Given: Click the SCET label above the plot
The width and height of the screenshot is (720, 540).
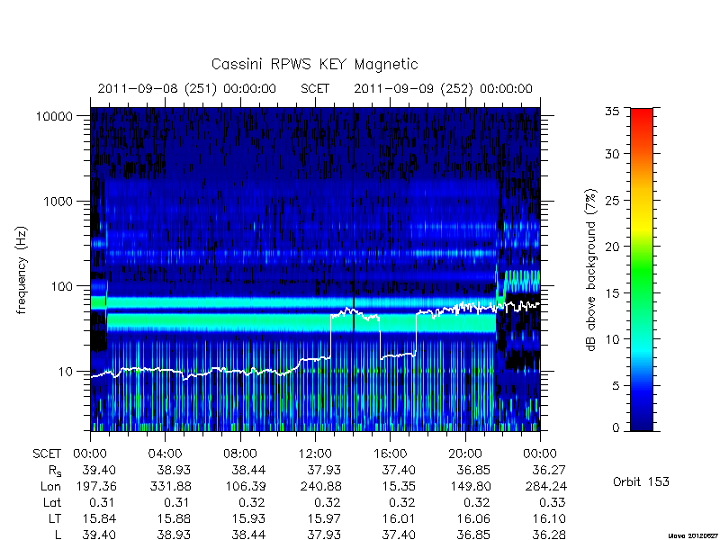Looking at the screenshot, I should [315, 88].
